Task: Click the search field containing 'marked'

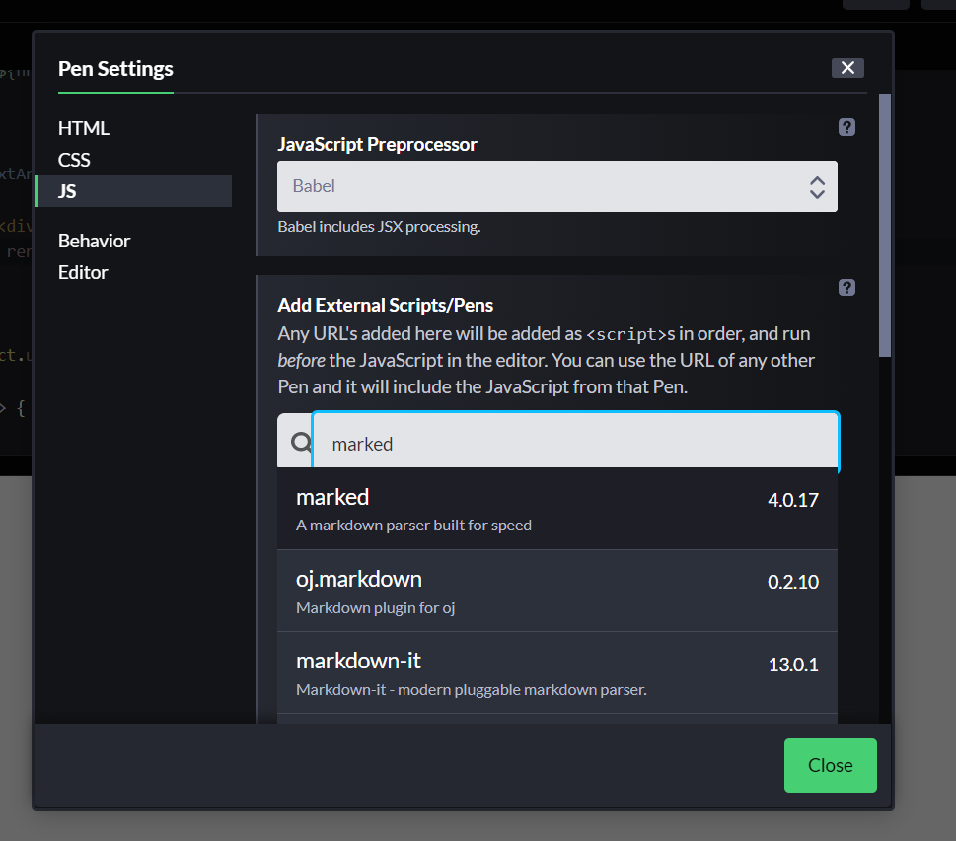Action: (575, 444)
